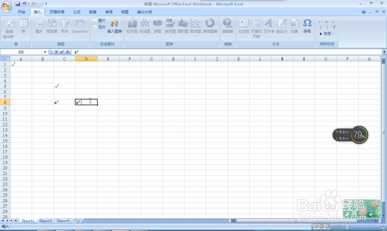Screen dimensions: 387x231
Task: Undo the last action
Action: click(24, 4)
